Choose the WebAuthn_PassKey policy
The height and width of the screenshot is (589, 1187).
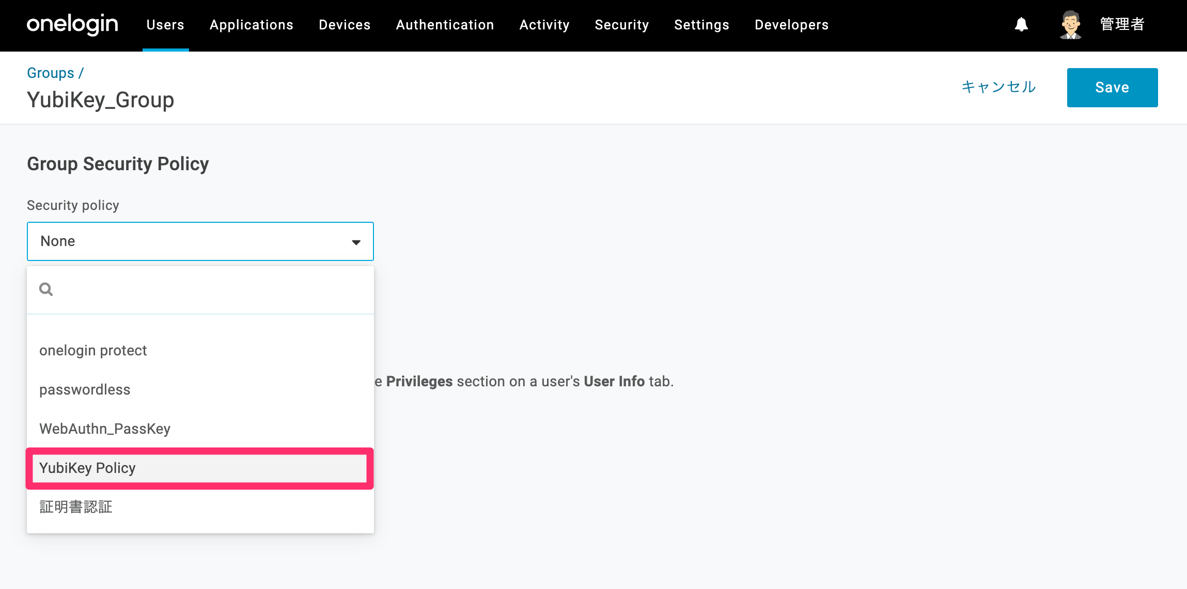[x=200, y=429]
